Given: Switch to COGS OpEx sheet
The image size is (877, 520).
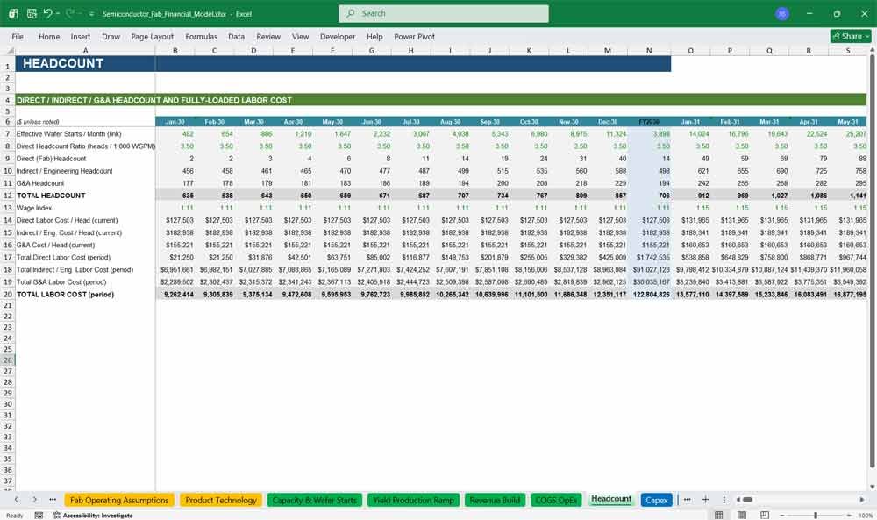Looking at the screenshot, I should click(x=556, y=500).
